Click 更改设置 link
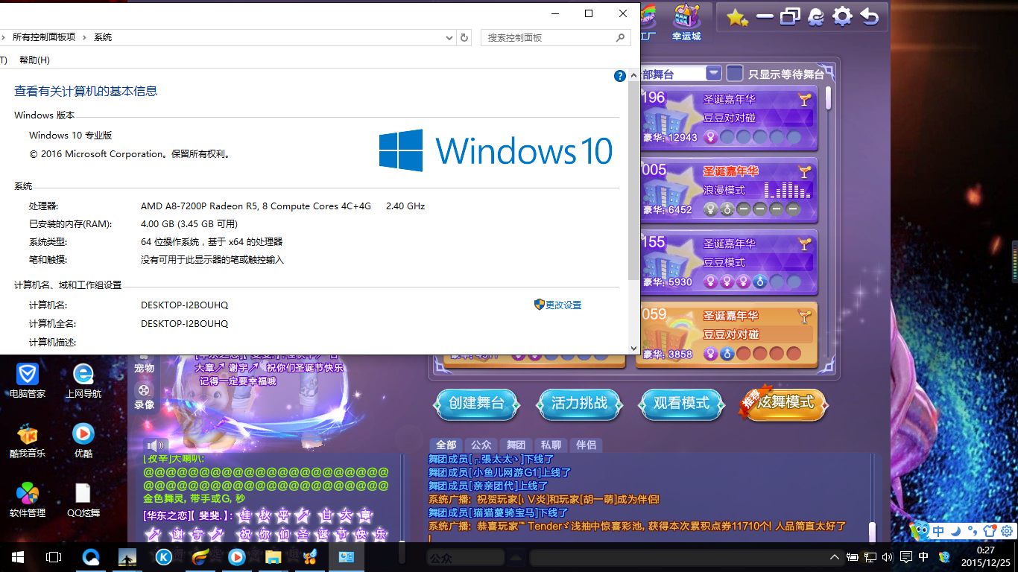Screen dimensions: 1018x572 tap(563, 305)
